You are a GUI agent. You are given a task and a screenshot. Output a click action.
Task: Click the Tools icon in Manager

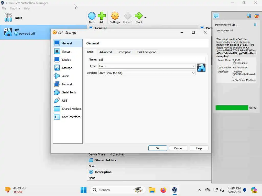point(8,18)
